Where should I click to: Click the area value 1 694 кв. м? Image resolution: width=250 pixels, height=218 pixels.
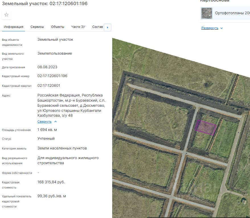pyautogui.click(x=47, y=130)
